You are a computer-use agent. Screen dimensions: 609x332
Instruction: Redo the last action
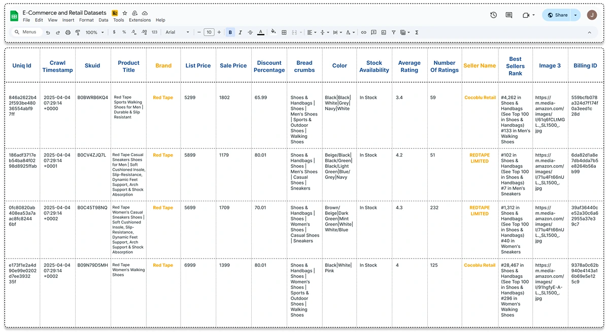[58, 32]
